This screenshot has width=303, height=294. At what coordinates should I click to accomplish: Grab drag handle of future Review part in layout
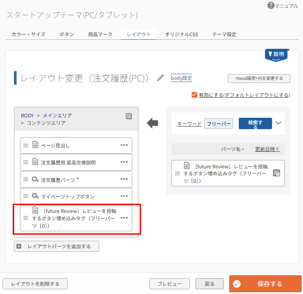(x=26, y=218)
